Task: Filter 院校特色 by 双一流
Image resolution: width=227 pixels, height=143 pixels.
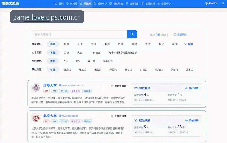Action: (91, 61)
